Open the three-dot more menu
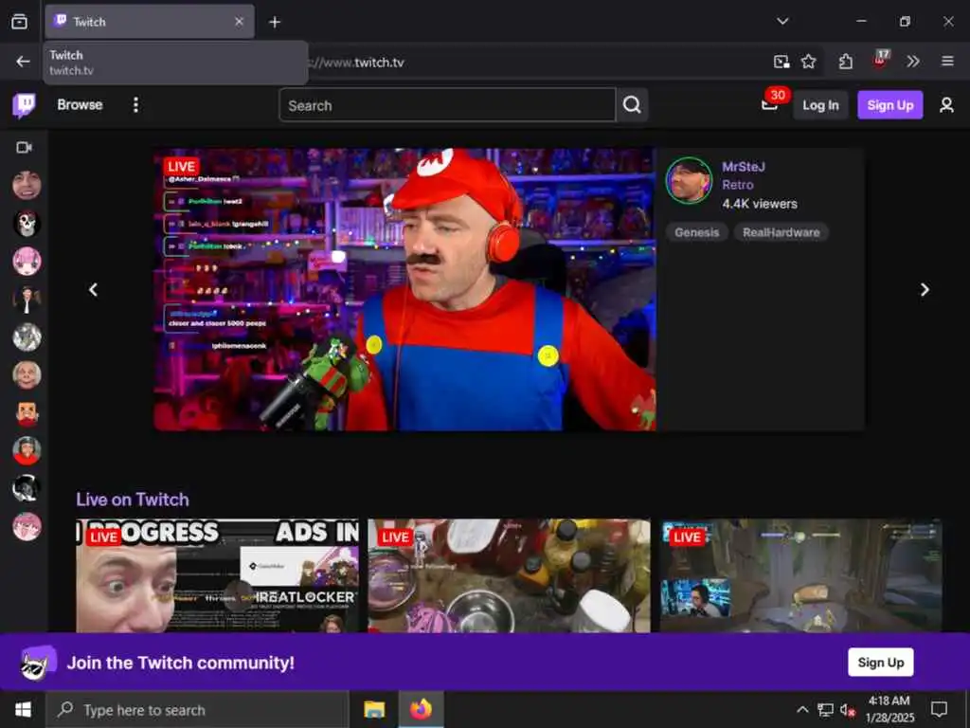Screen dimensions: 970x728 (135, 104)
